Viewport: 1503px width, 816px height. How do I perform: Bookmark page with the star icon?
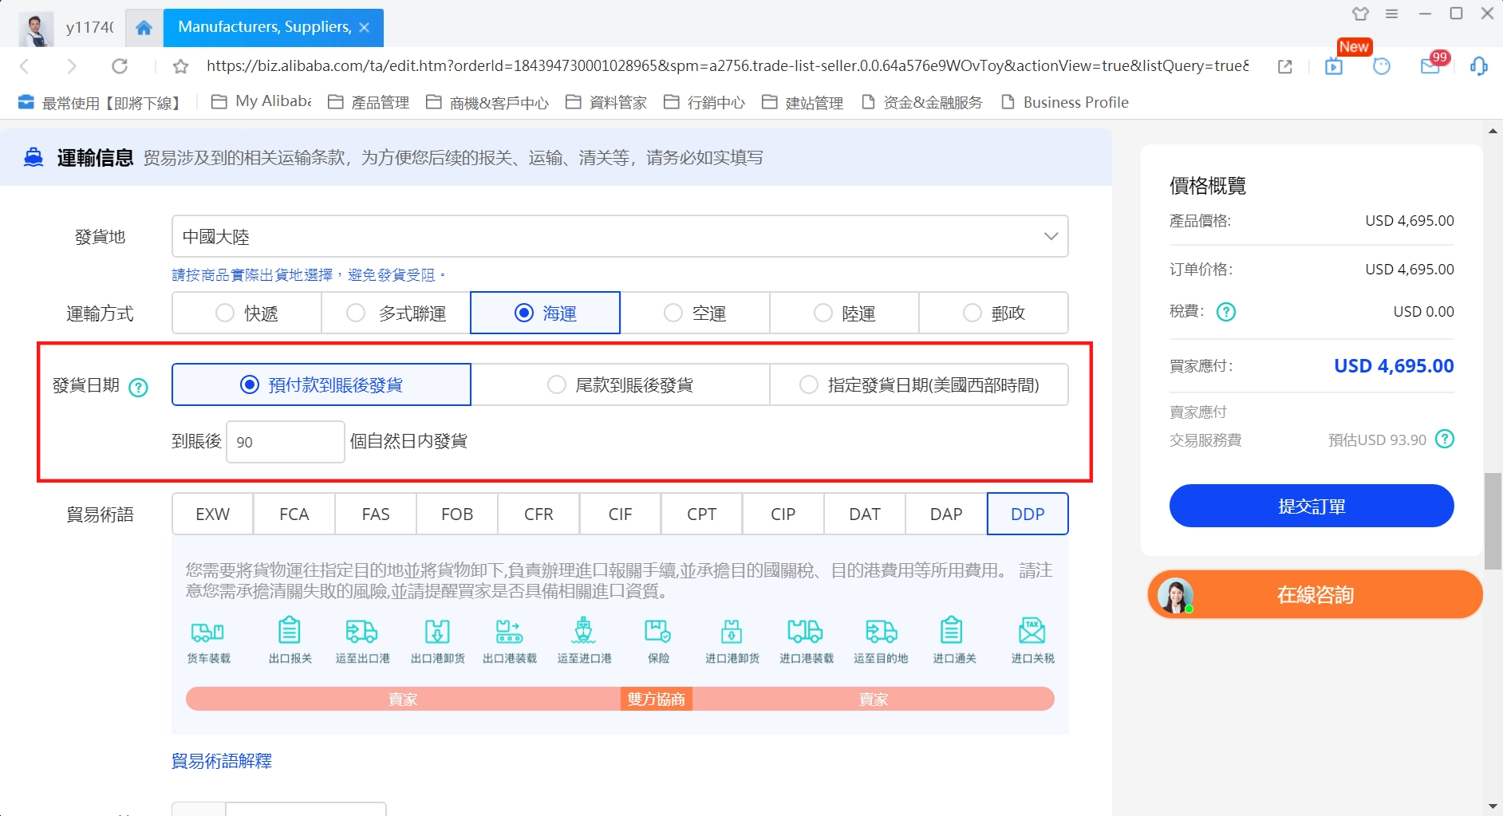point(181,66)
